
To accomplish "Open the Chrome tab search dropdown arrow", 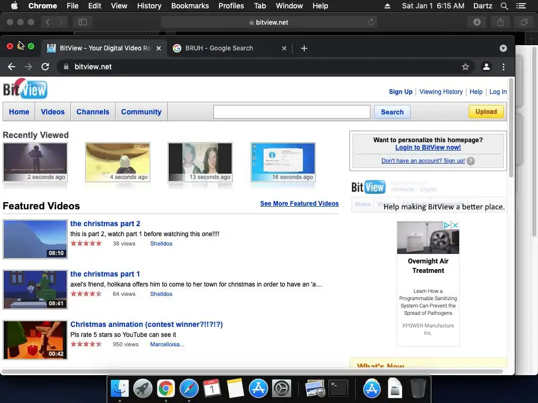I will pyautogui.click(x=503, y=48).
